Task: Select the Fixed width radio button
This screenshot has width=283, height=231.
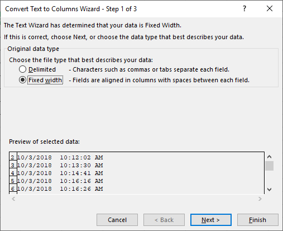Action: [22, 80]
